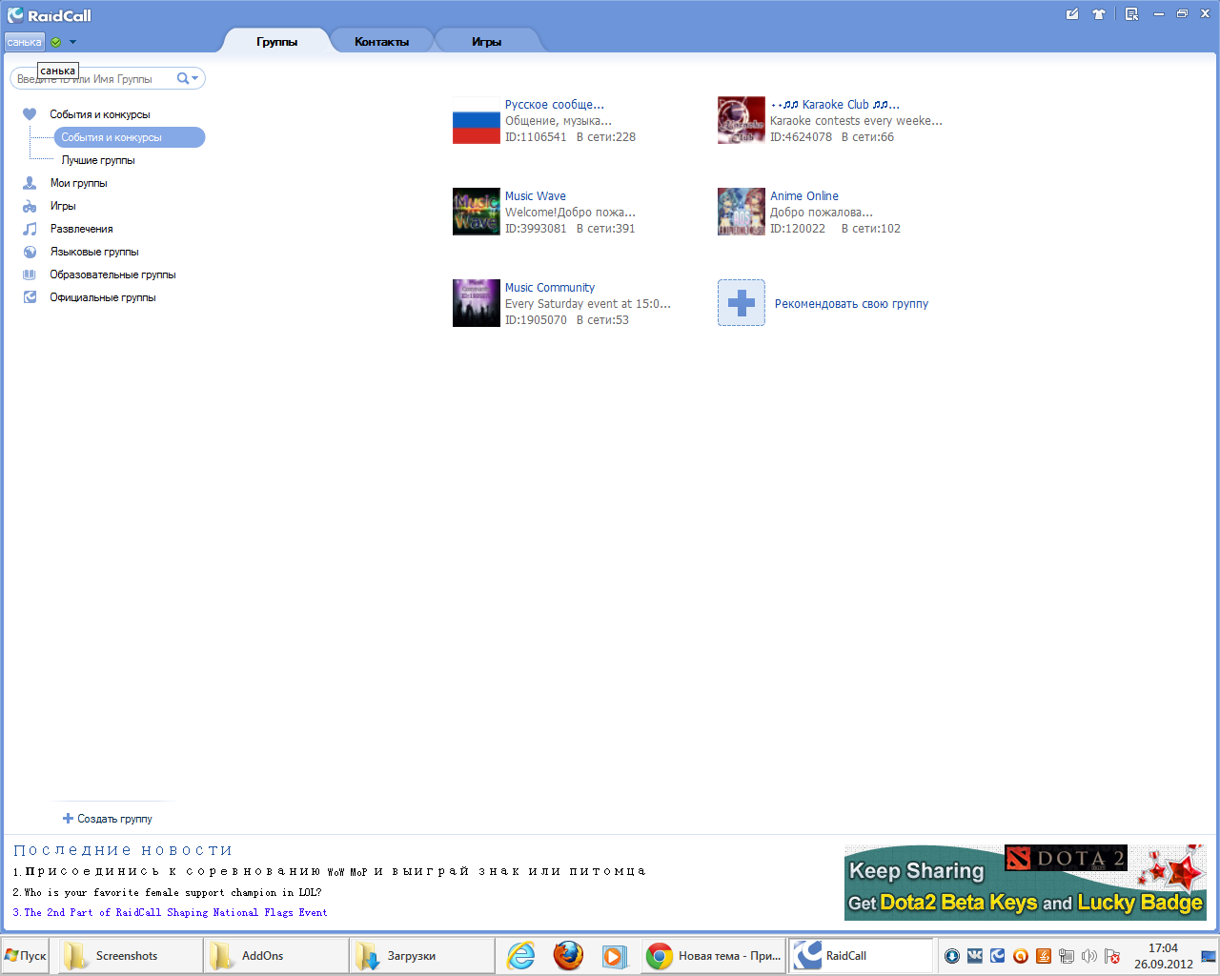
Task: Select highlighted События и конкурсы subitem
Action: 129,137
